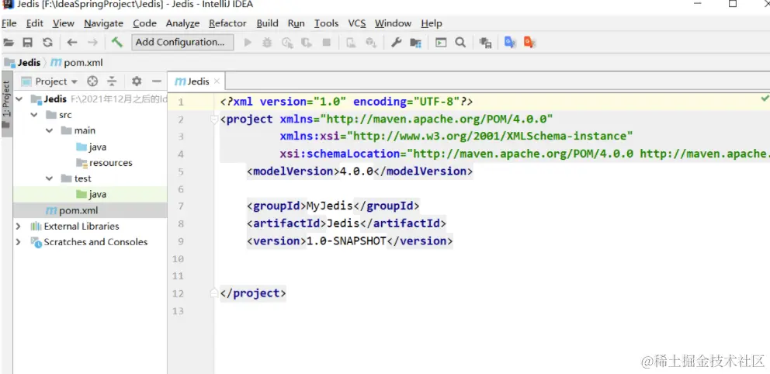Collapse the Jedis root node

19,99
